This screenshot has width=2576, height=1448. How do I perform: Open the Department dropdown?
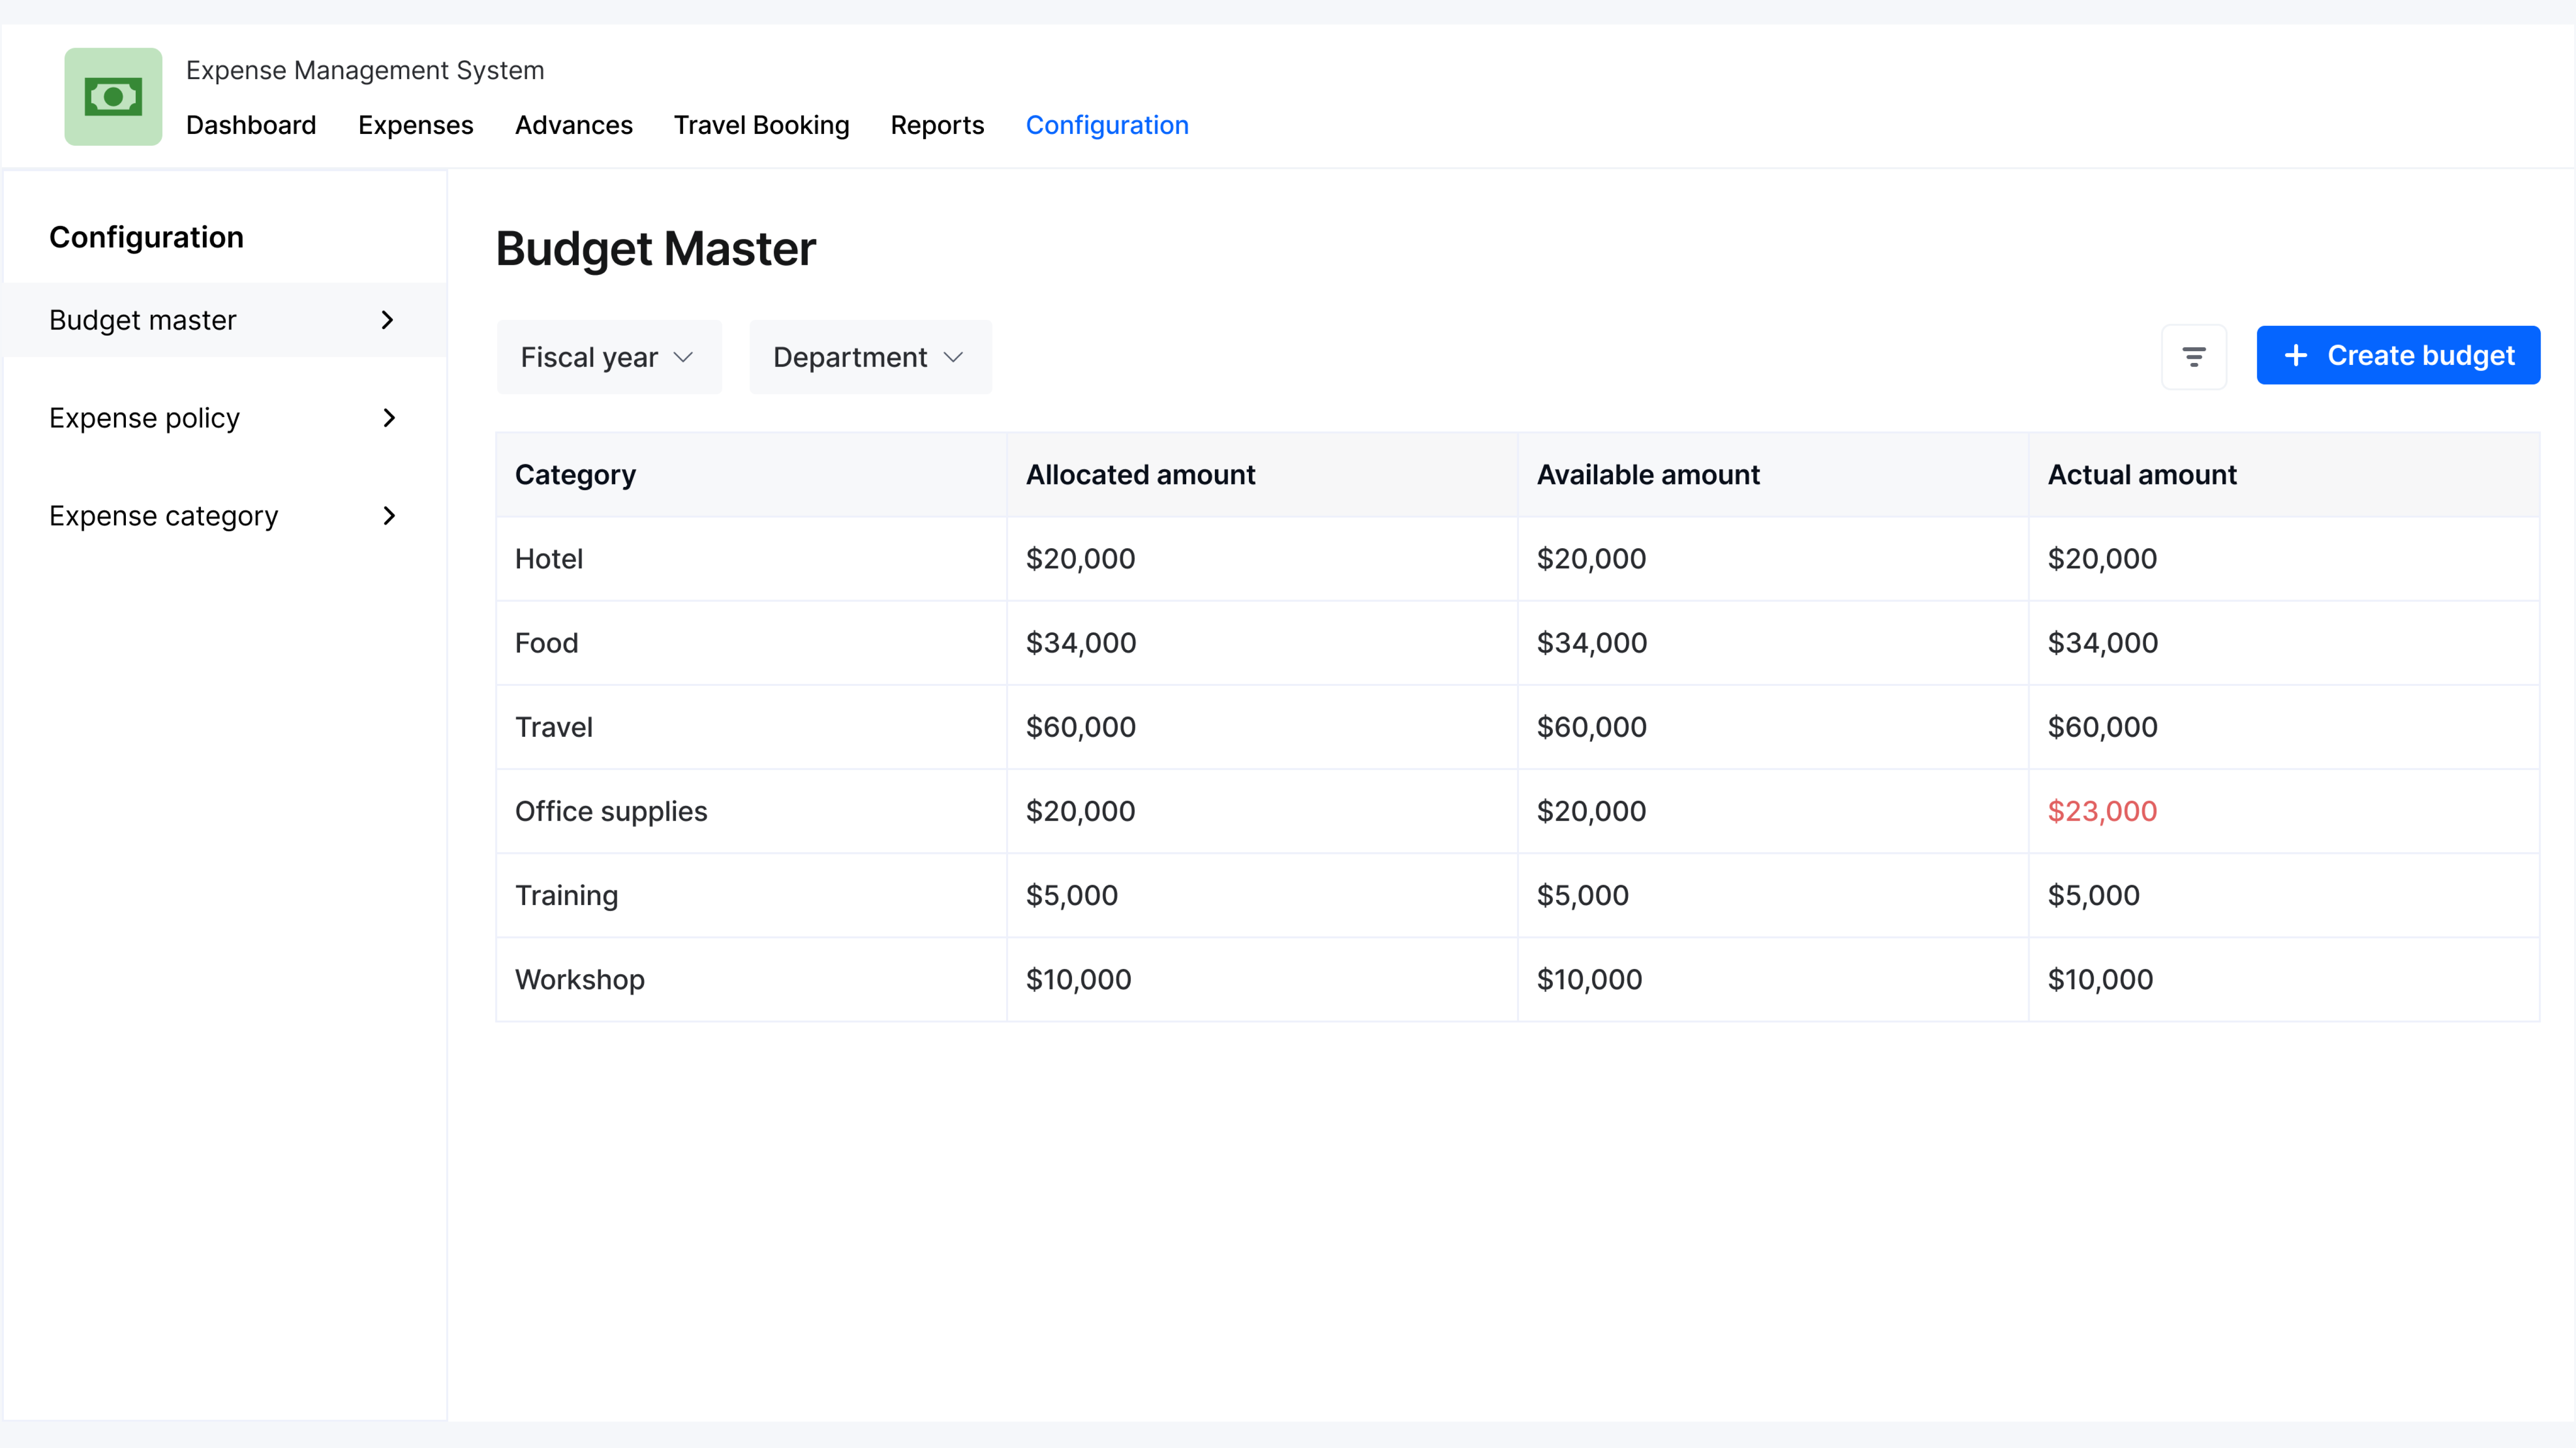[871, 357]
